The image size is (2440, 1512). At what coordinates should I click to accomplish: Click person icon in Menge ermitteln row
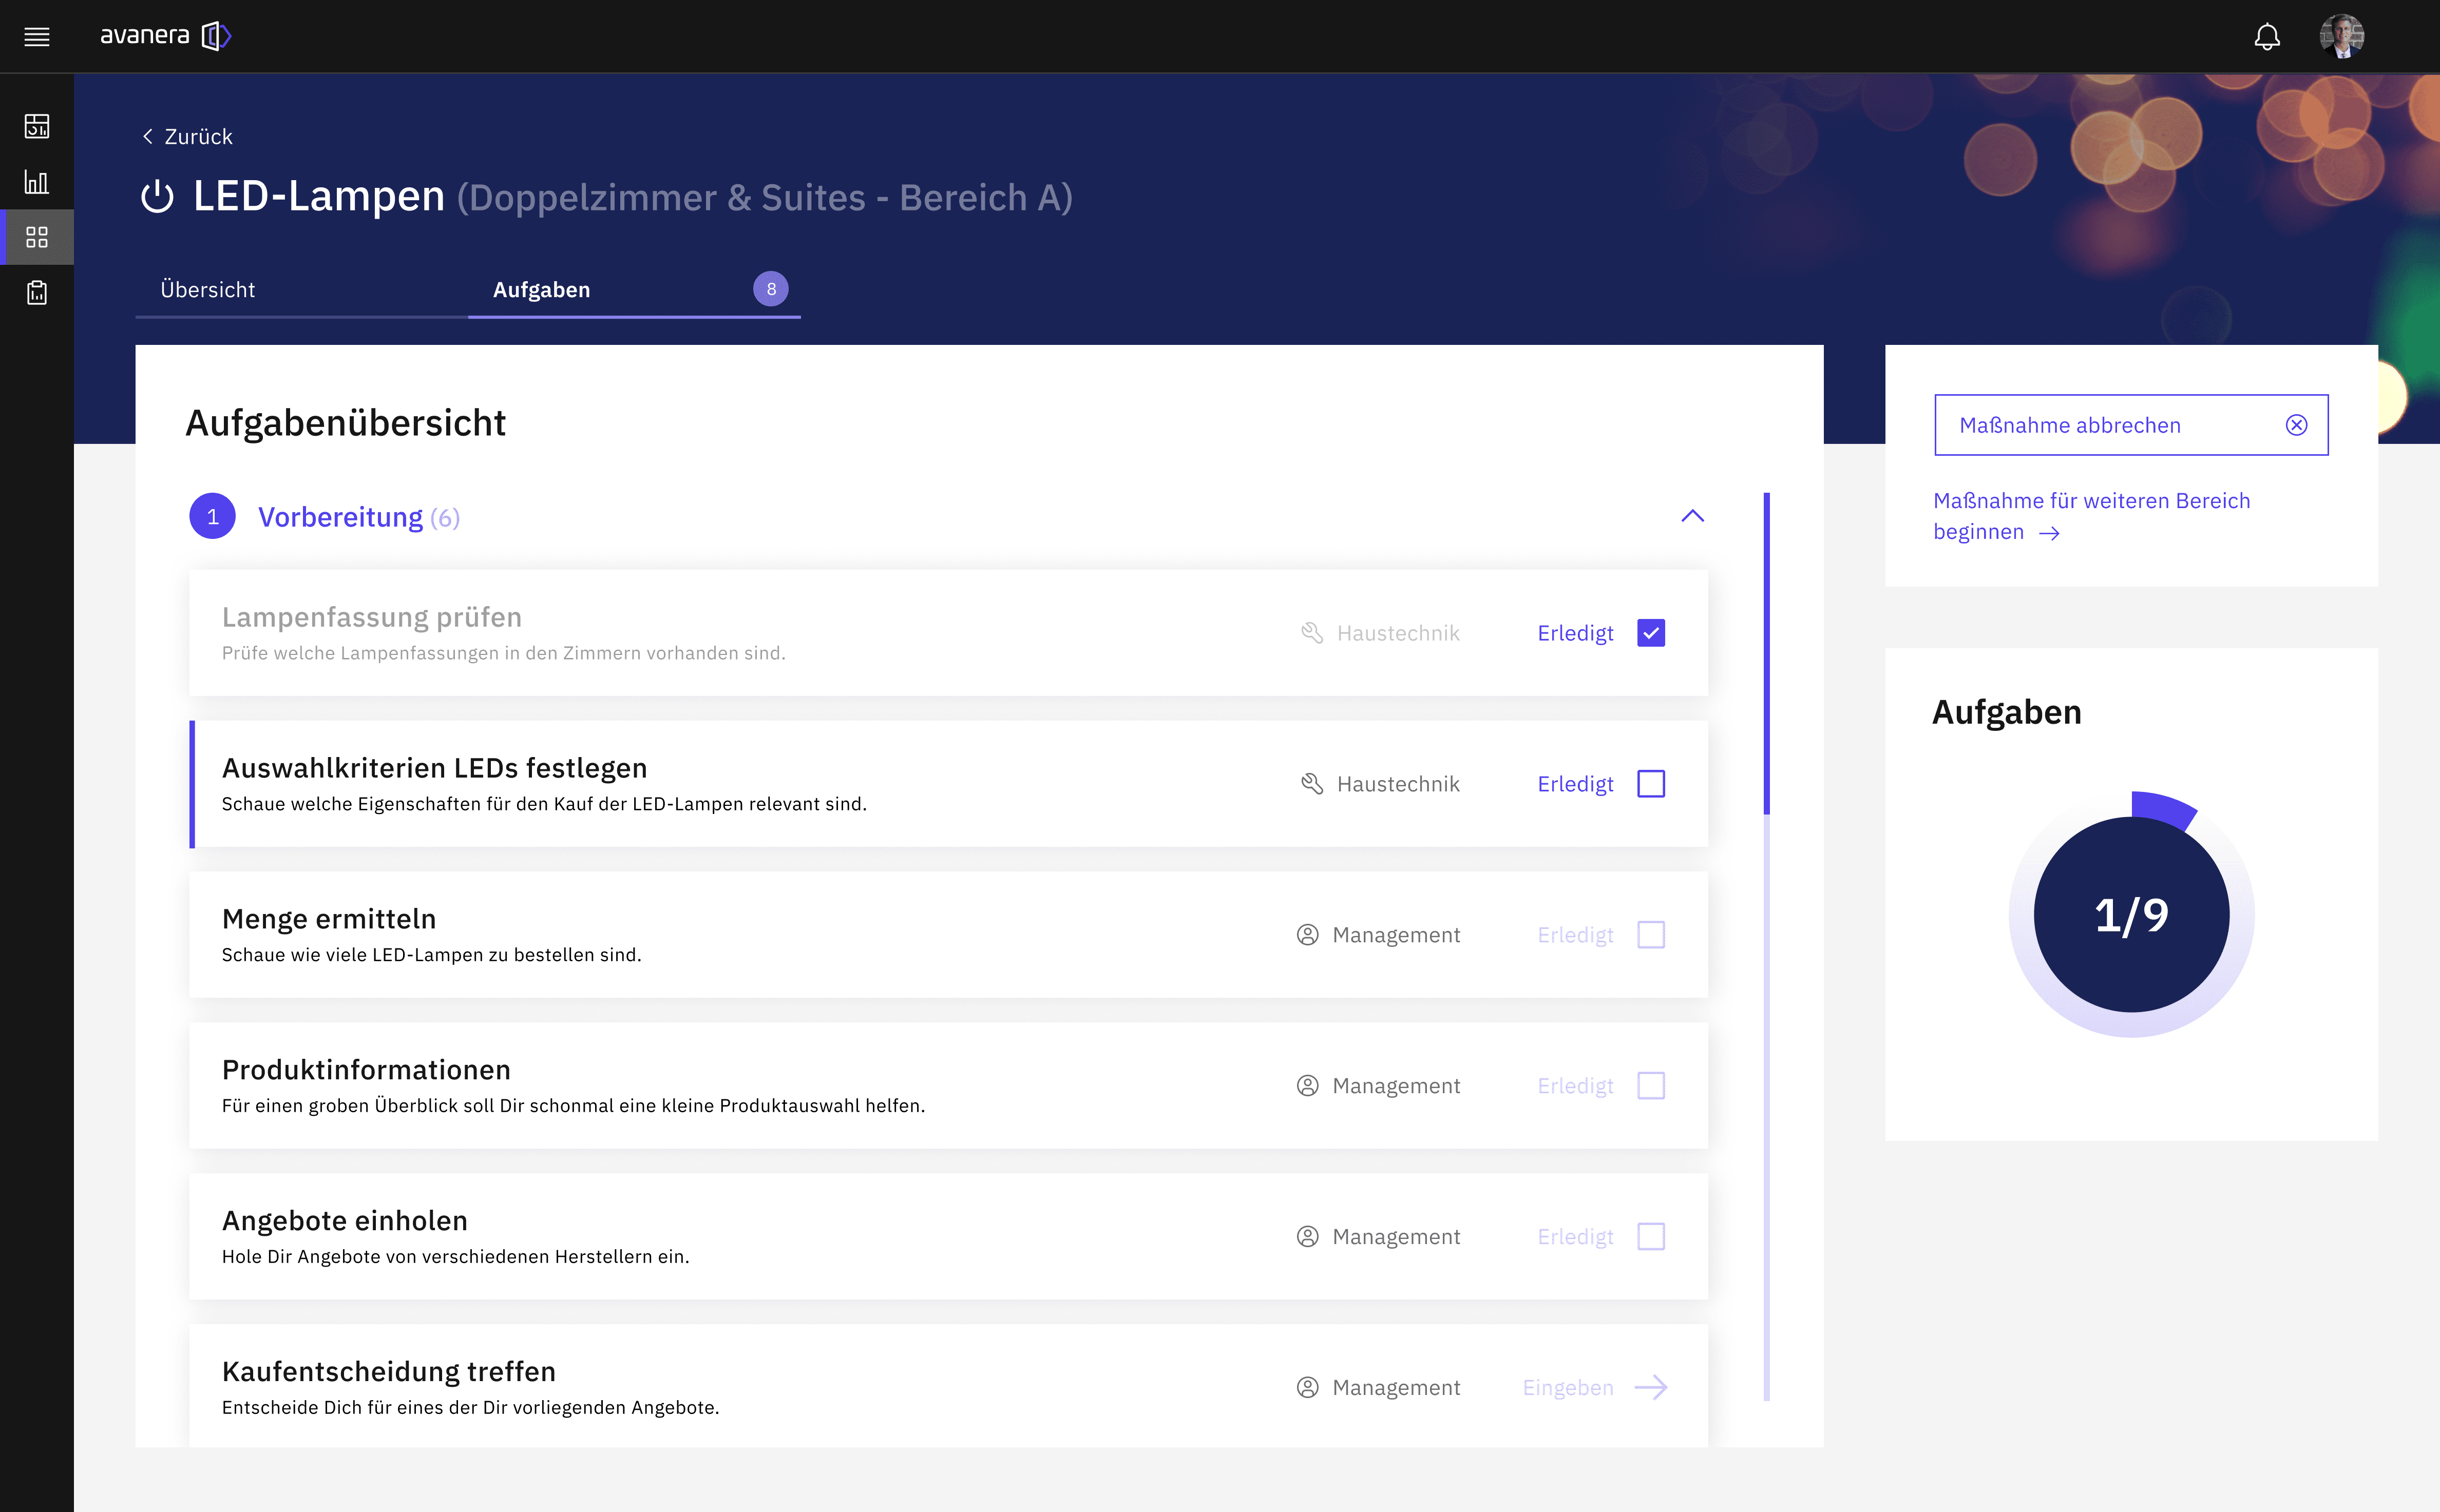(1307, 935)
